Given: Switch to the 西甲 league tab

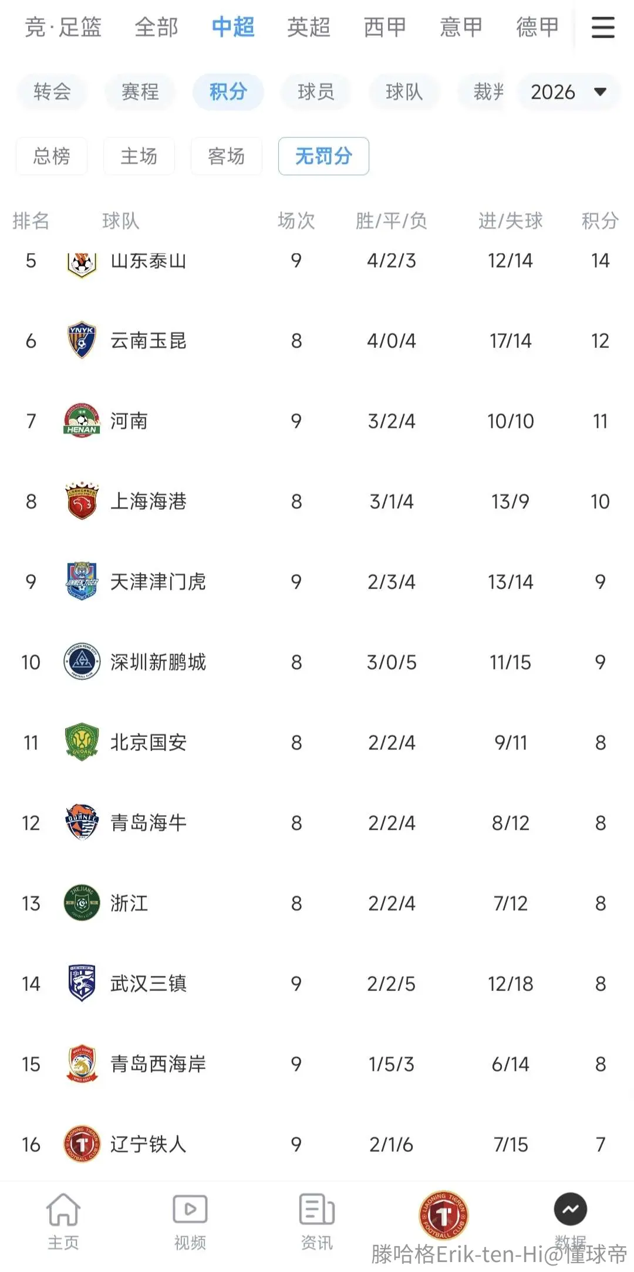Looking at the screenshot, I should pos(385,27).
